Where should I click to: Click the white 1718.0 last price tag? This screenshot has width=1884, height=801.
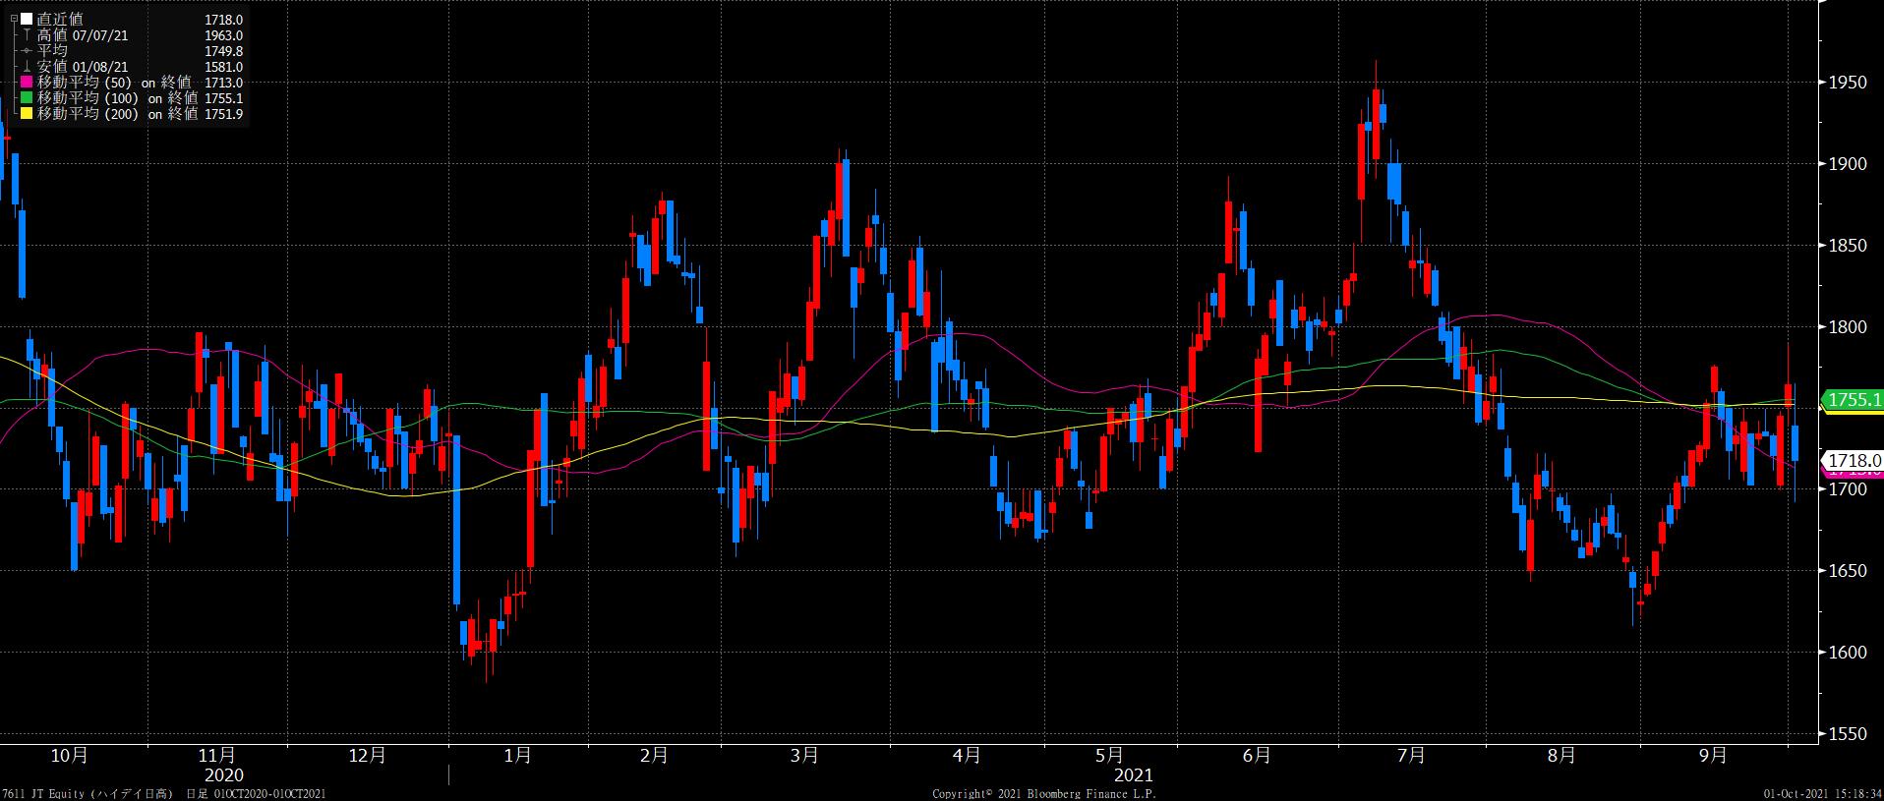pyautogui.click(x=1852, y=460)
